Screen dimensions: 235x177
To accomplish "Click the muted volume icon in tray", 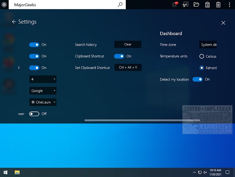I will coord(205,172).
